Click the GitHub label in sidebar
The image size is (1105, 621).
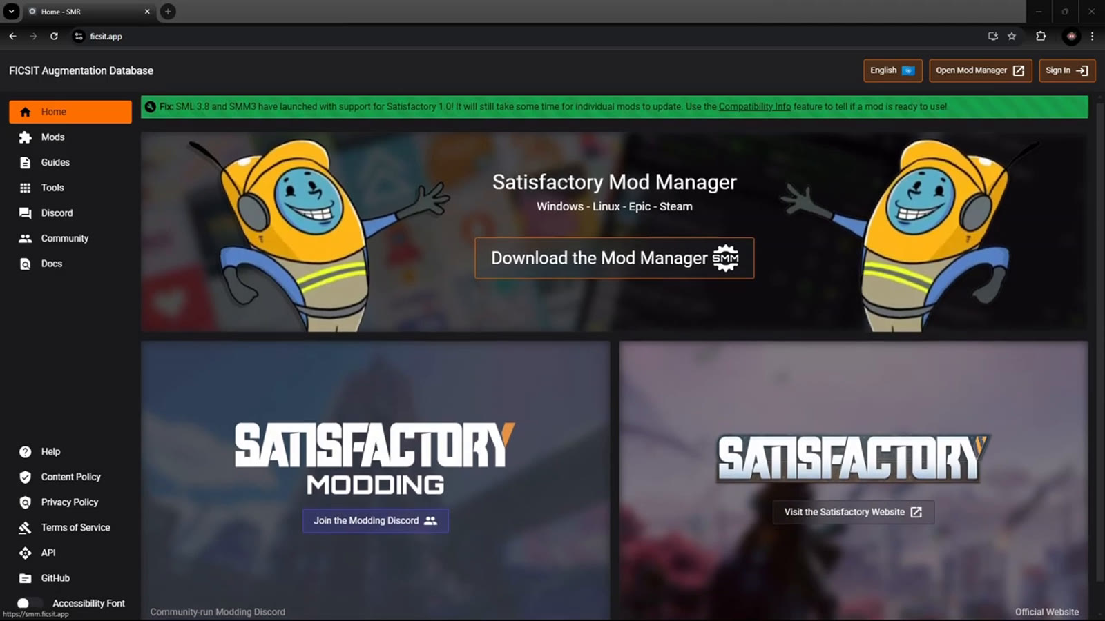tap(55, 578)
